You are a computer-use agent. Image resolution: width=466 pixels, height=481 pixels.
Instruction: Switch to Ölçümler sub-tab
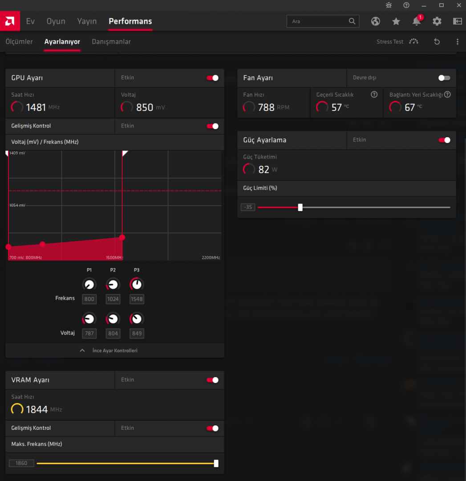[19, 41]
